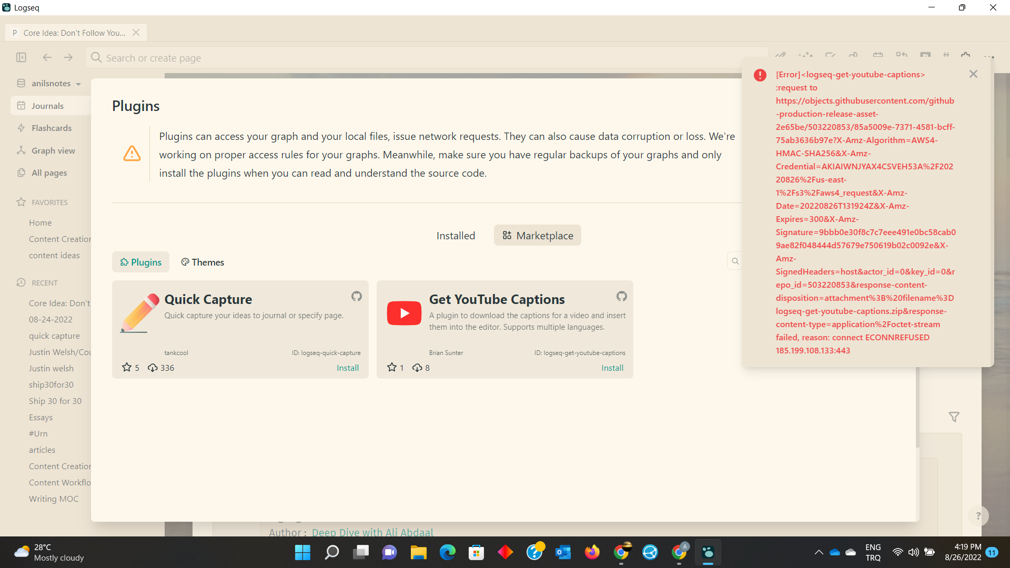Navigate back using the left arrow
The image size is (1010, 568).
click(47, 57)
